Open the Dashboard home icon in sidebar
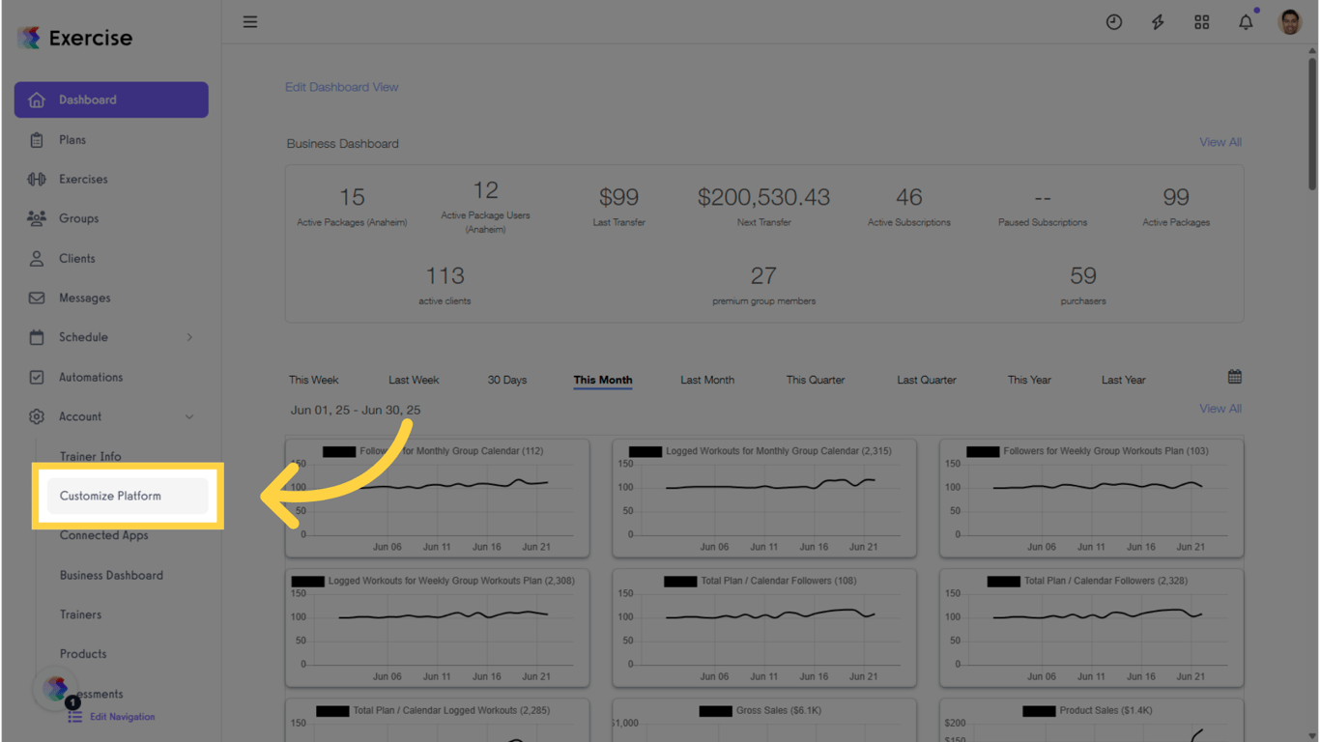This screenshot has width=1320, height=742. (x=40, y=100)
